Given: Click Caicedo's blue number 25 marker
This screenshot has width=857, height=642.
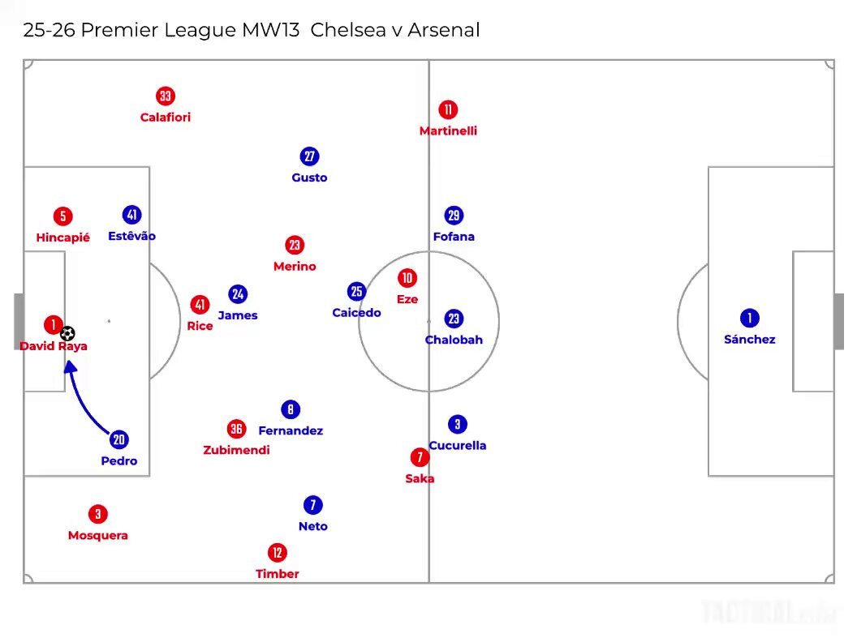Looking at the screenshot, I should click(x=356, y=292).
